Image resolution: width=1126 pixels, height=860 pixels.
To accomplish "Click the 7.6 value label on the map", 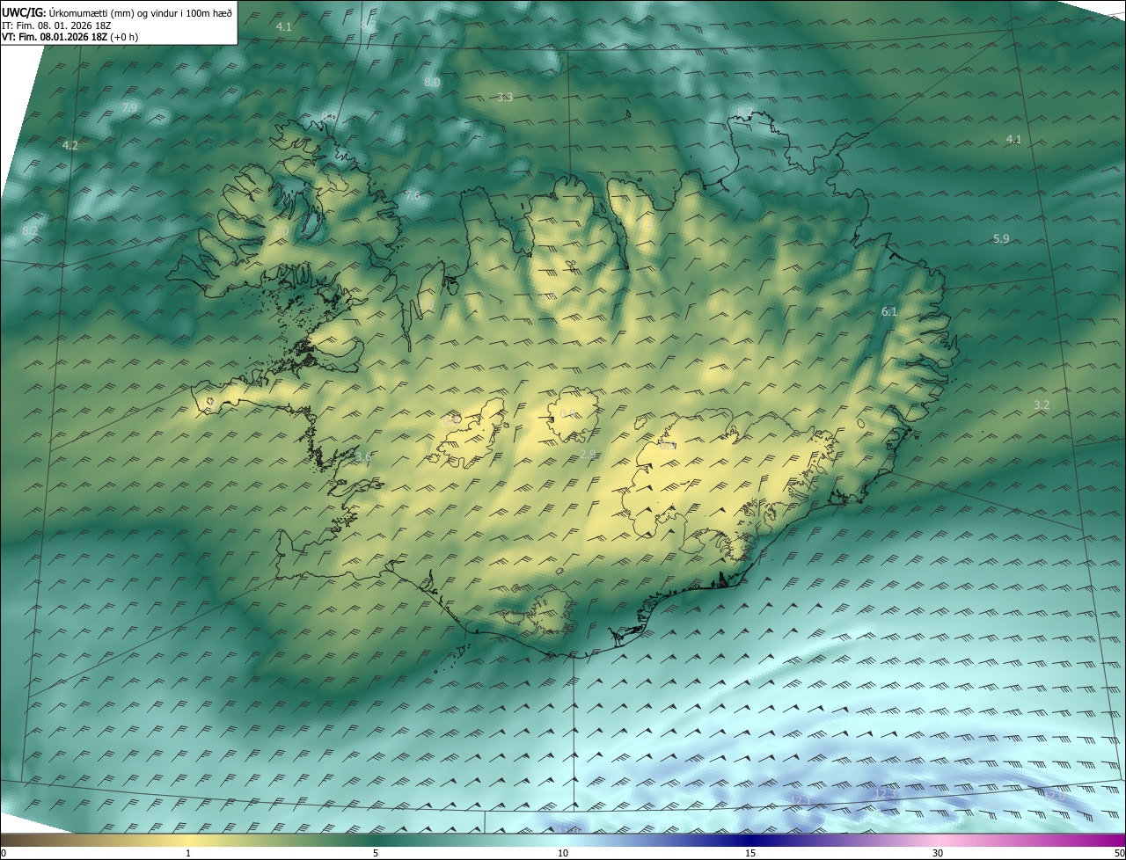I will click(412, 195).
